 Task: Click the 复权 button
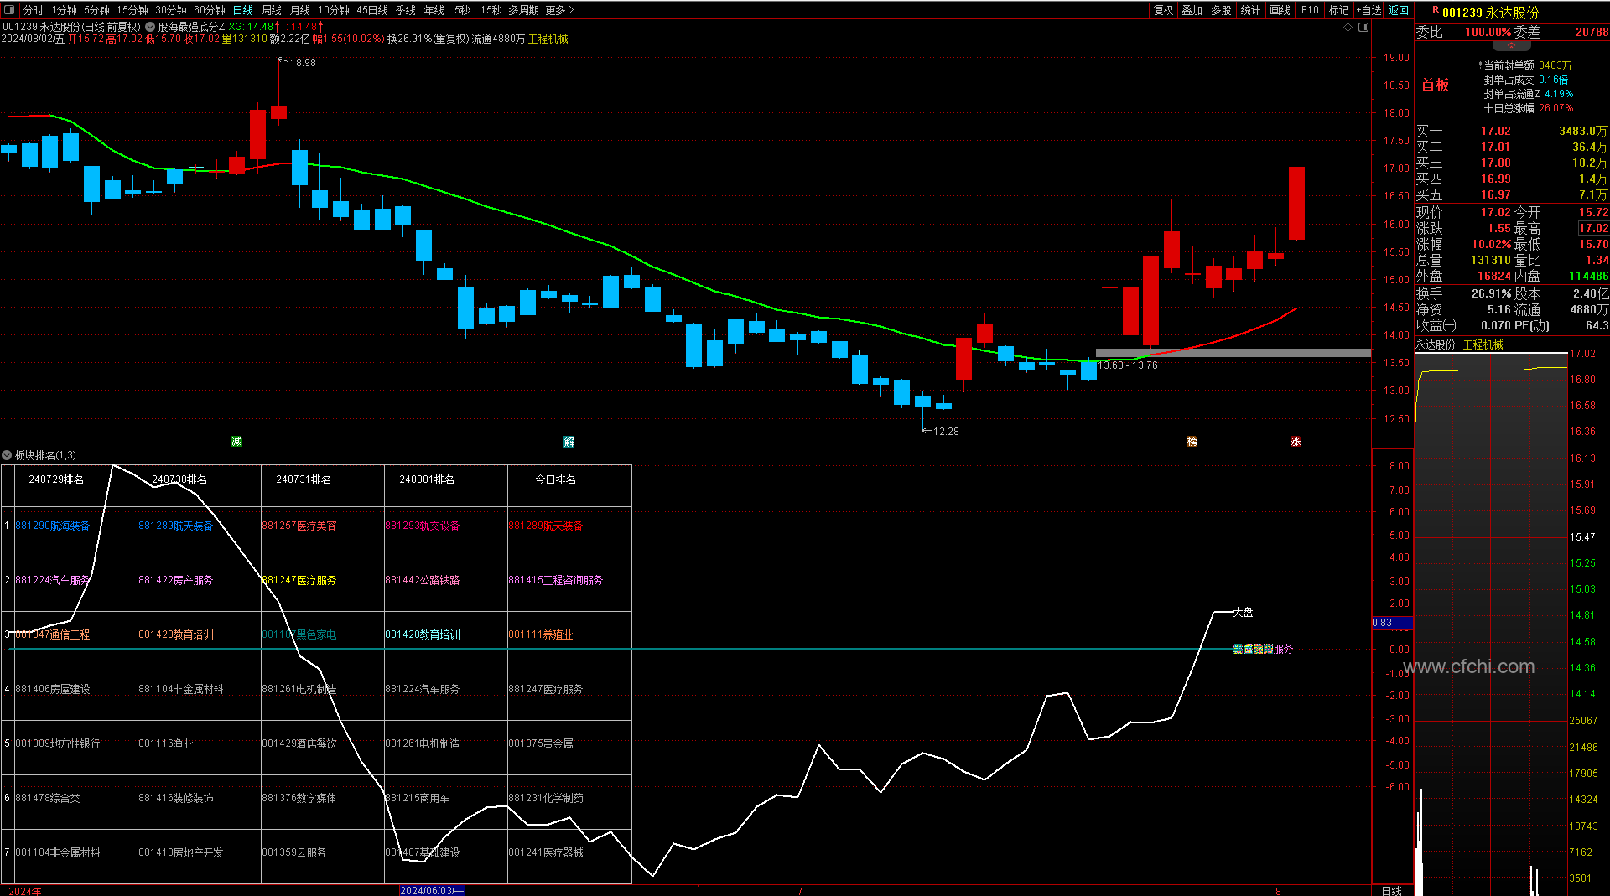[x=1163, y=10]
